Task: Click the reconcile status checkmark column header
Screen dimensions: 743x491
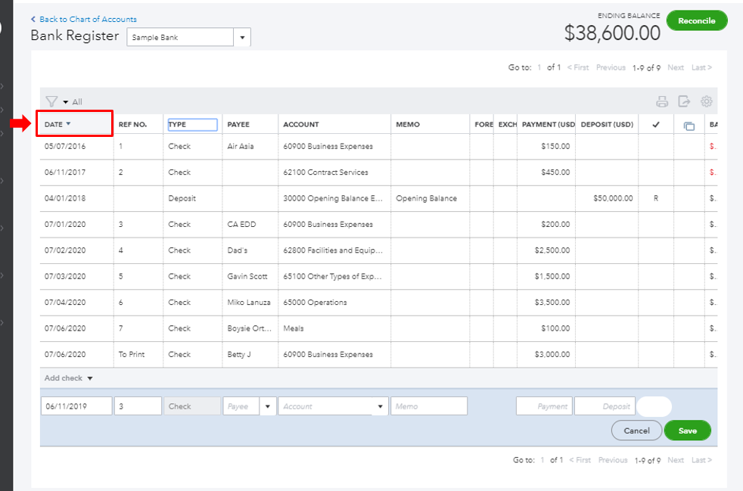Action: pos(655,124)
